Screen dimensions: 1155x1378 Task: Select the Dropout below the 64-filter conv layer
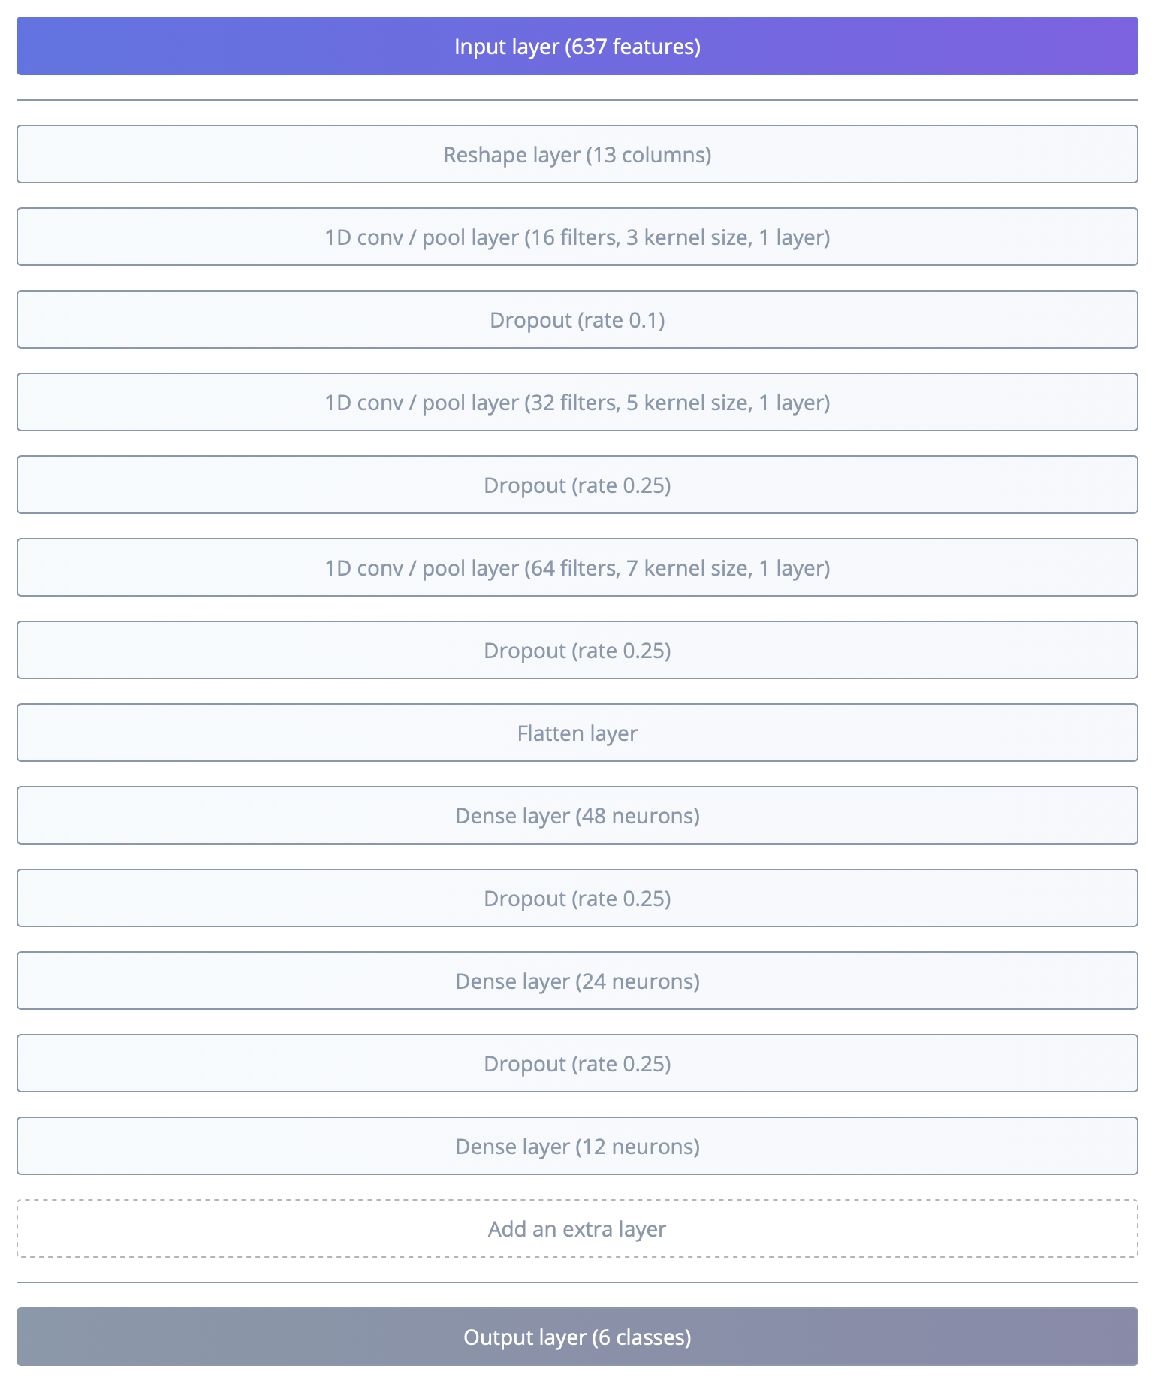pos(577,651)
